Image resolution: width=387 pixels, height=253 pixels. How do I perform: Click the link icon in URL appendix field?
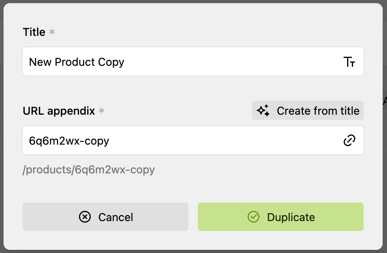[349, 140]
